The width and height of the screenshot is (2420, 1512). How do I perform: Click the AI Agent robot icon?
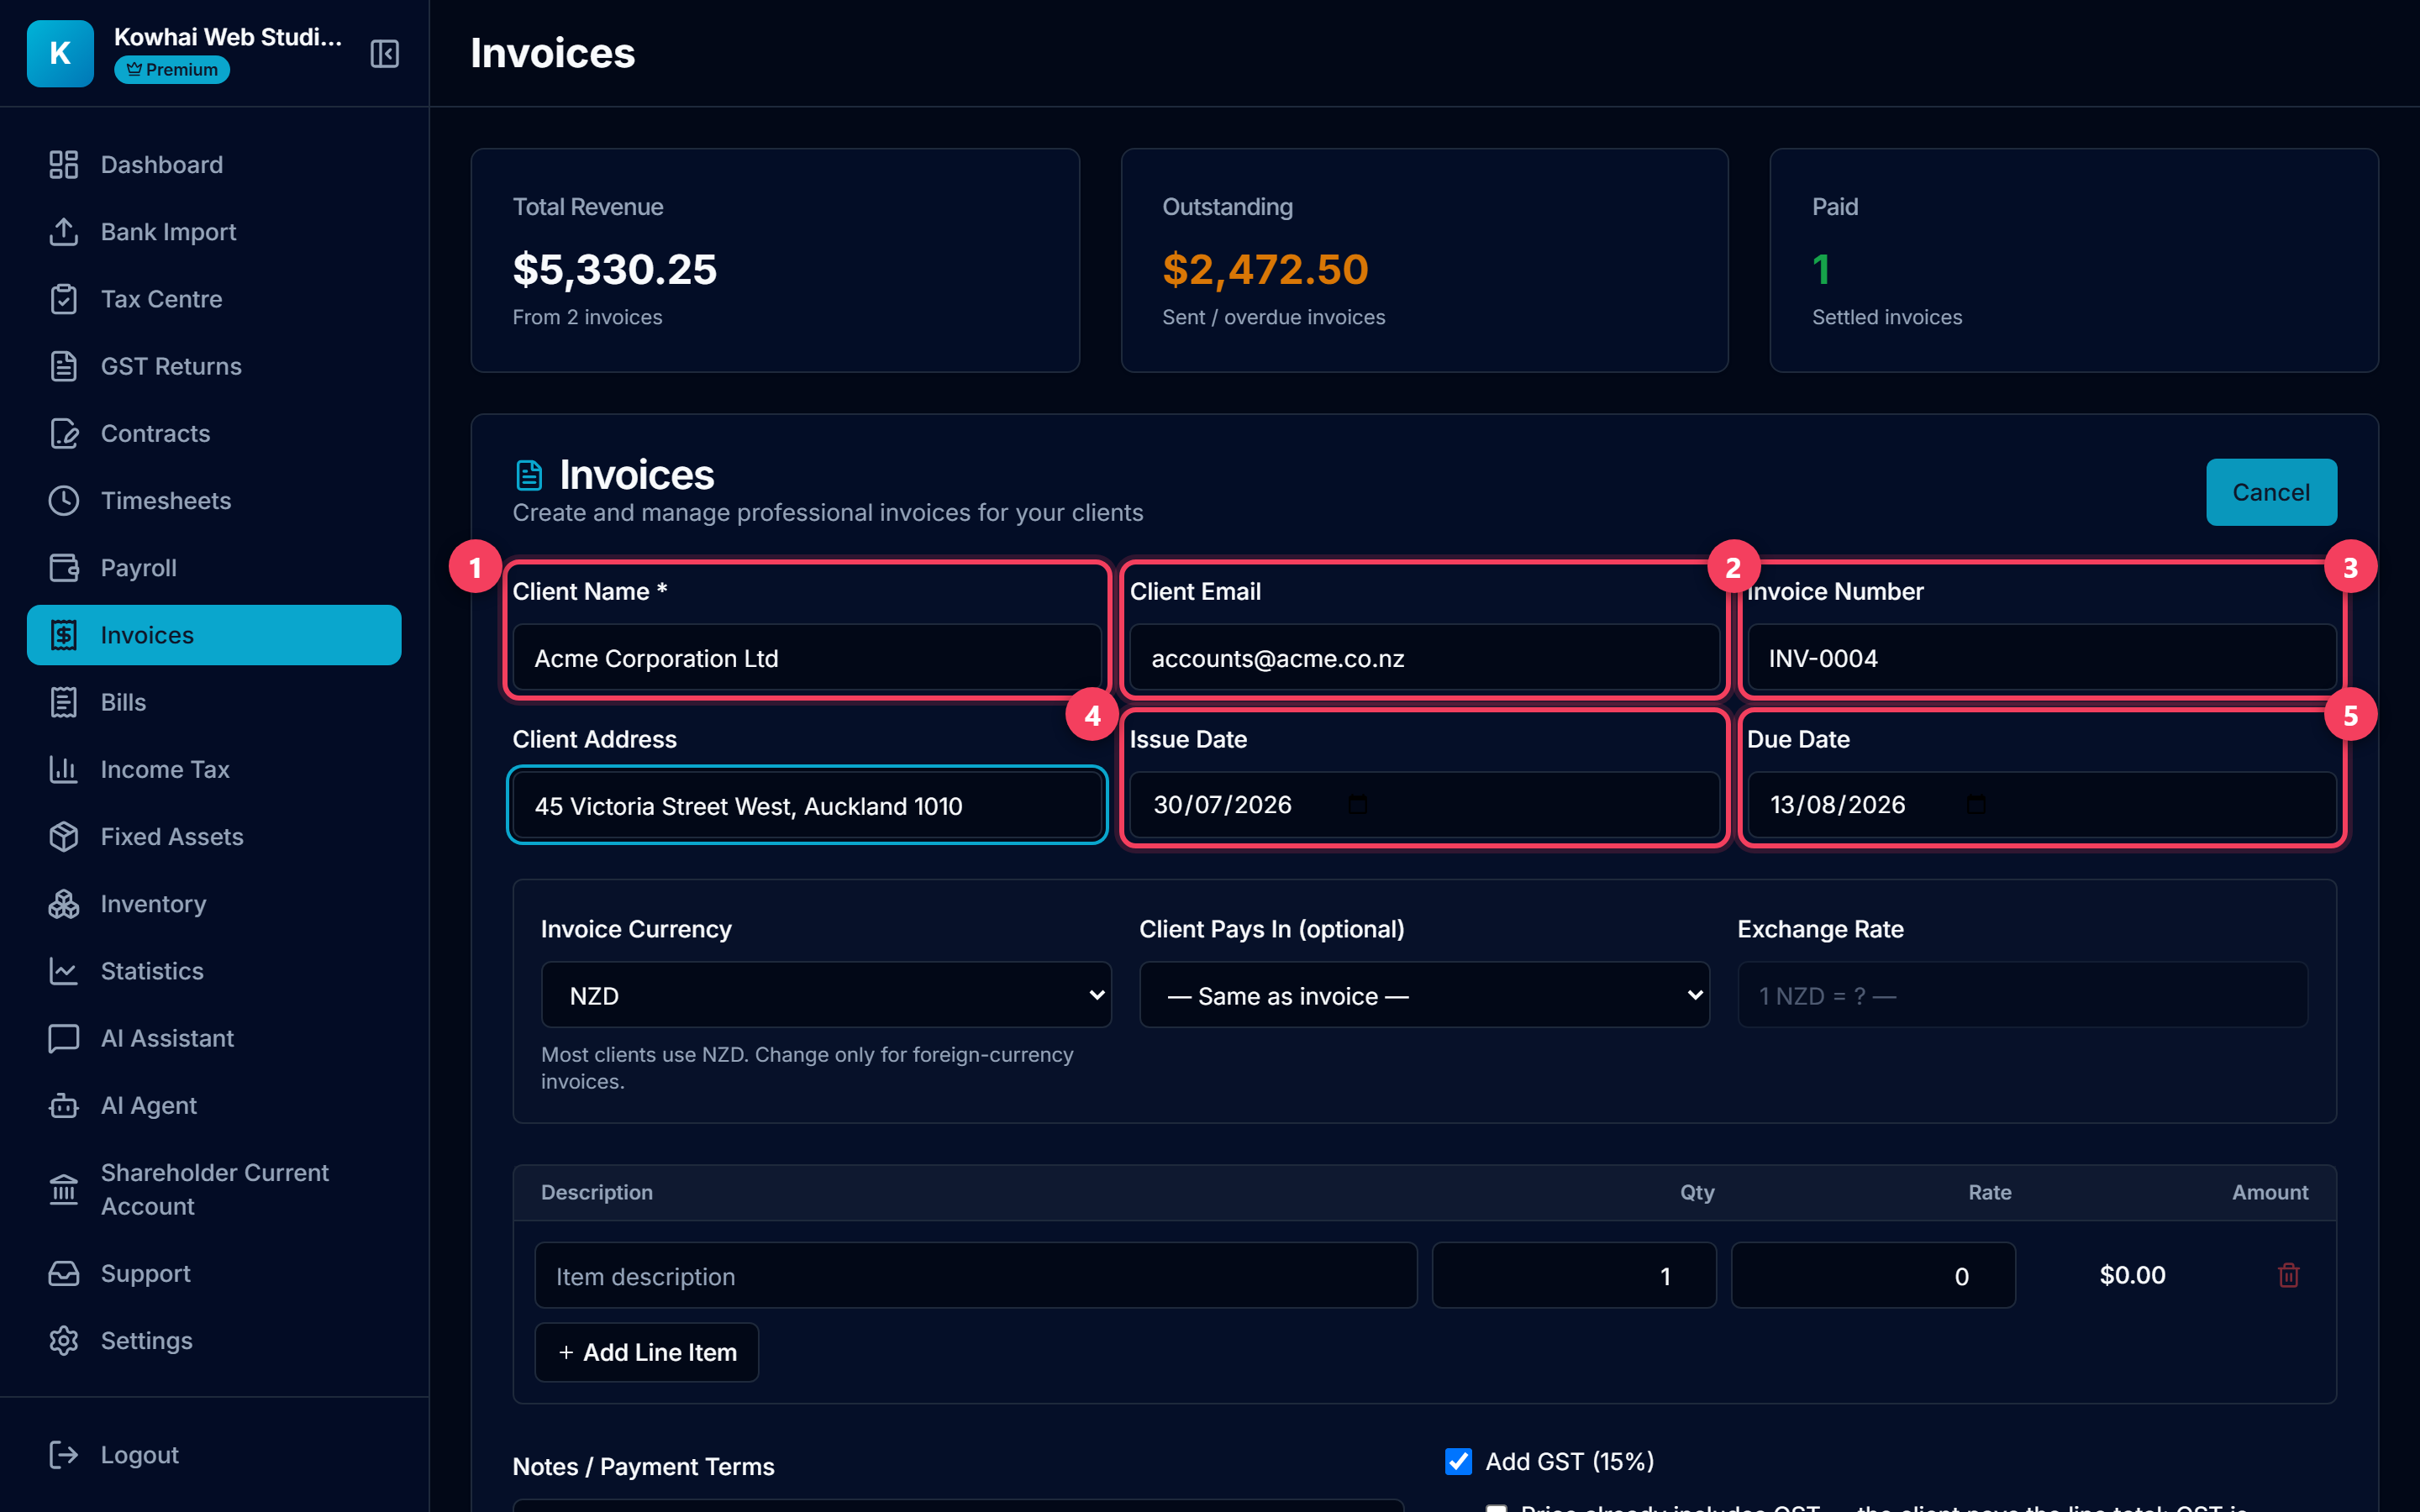coord(64,1105)
